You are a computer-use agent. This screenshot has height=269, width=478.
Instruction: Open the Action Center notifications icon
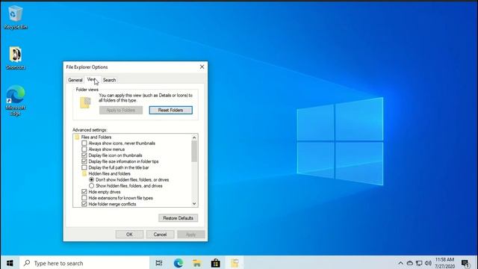click(465, 263)
